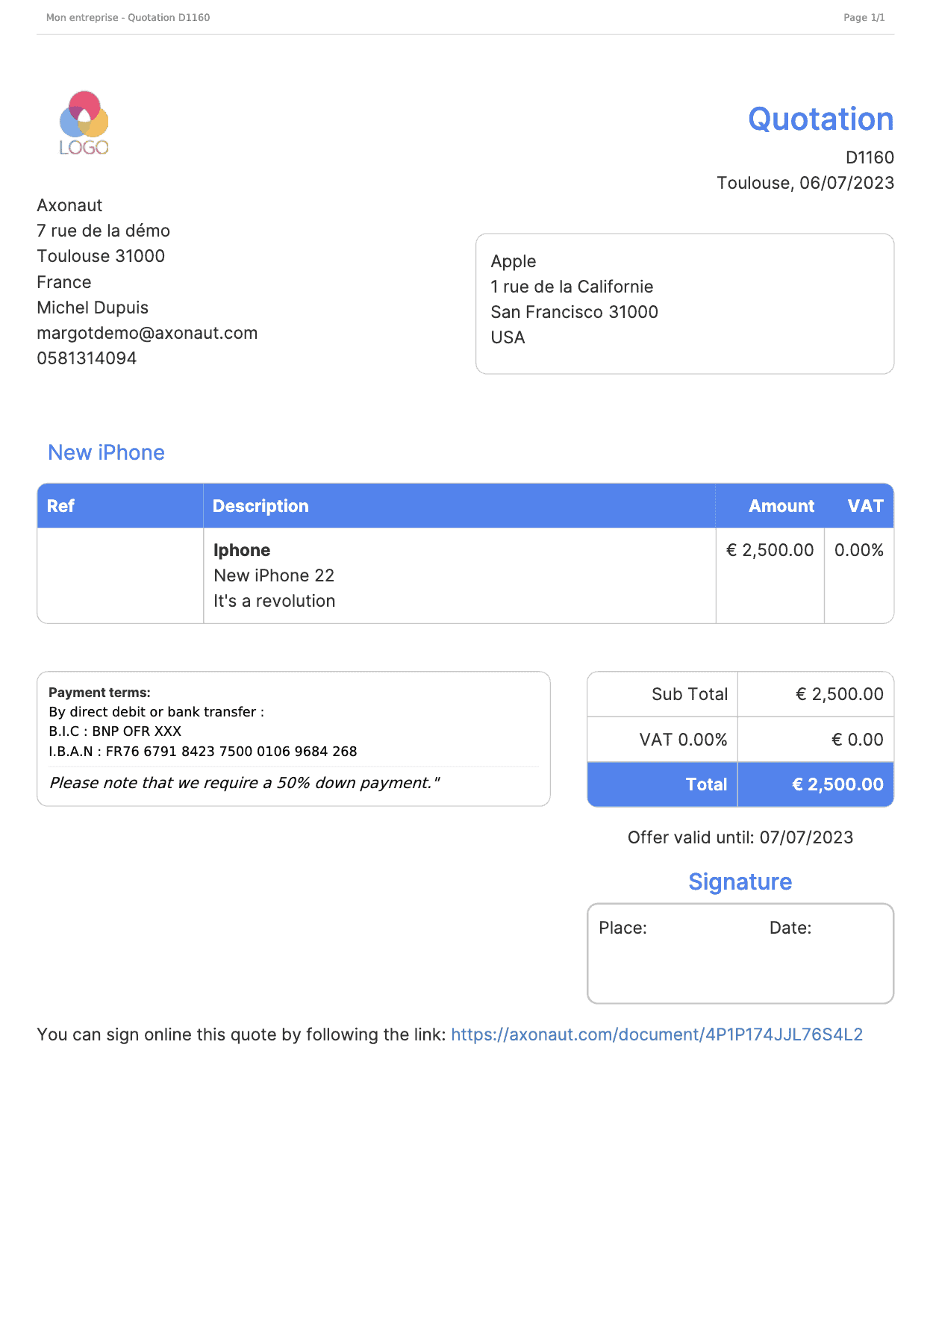This screenshot has height=1333, width=933.
Task: Click the phone number 0581314094
Action: tap(87, 358)
